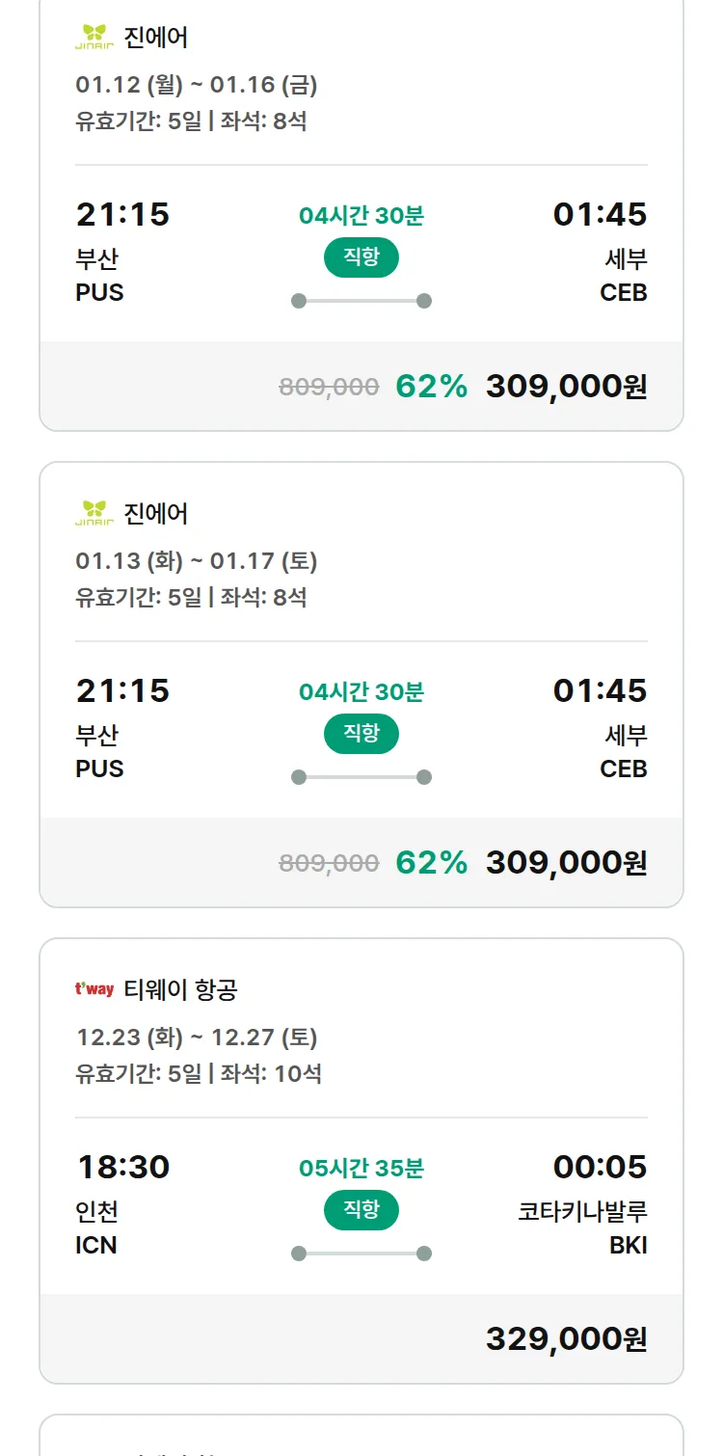
Task: Click the route line on the Kota Kinabalu flight
Action: 361,1254
